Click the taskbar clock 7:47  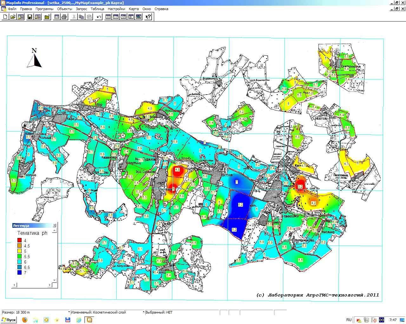[393, 320]
